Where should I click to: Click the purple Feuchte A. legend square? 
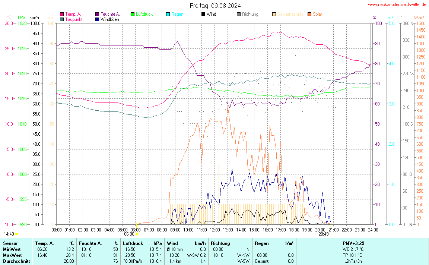(97, 14)
